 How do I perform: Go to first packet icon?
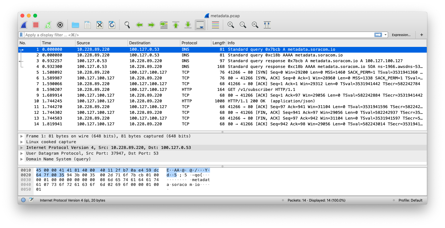pos(176,25)
